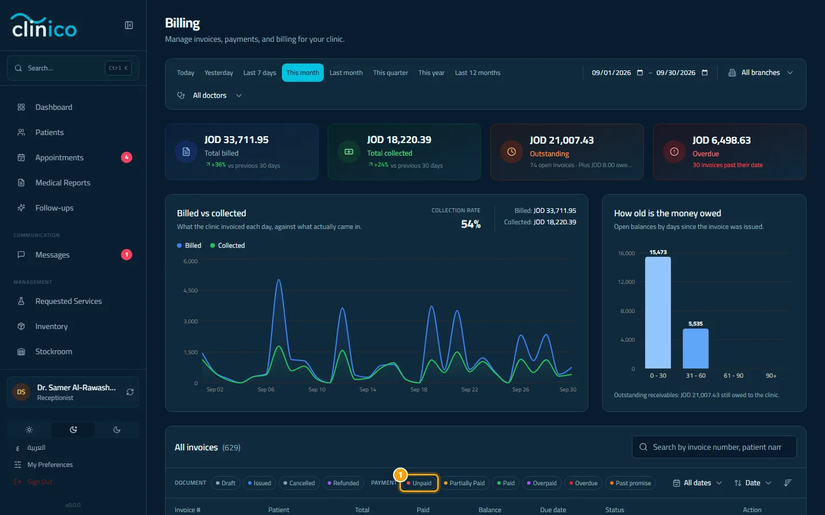This screenshot has width=825, height=515.
Task: Click the switch account refresh icon
Action: click(130, 392)
